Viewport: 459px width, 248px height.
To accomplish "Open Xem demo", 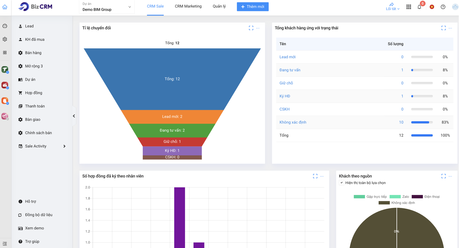I will [34, 228].
